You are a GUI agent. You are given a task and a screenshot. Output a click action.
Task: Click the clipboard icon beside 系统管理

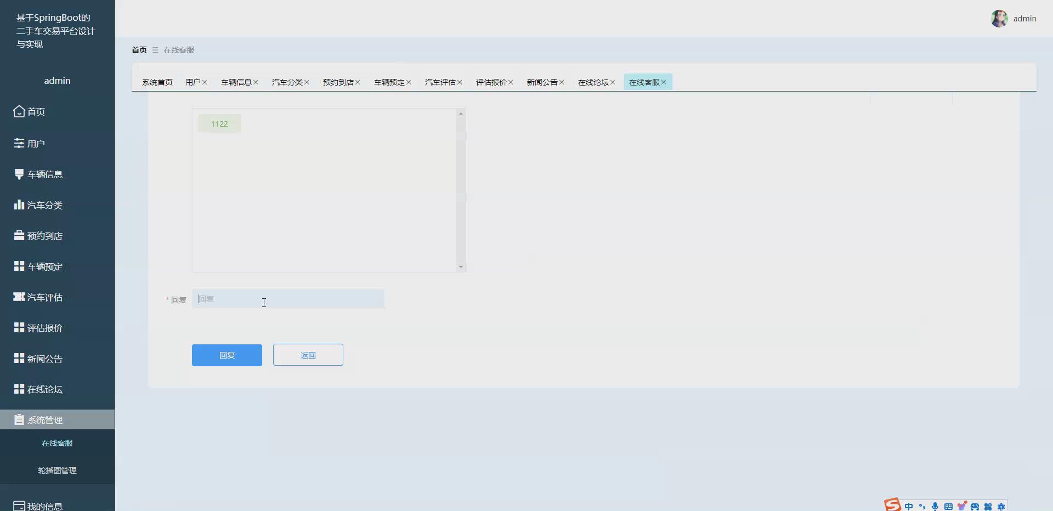(x=19, y=419)
